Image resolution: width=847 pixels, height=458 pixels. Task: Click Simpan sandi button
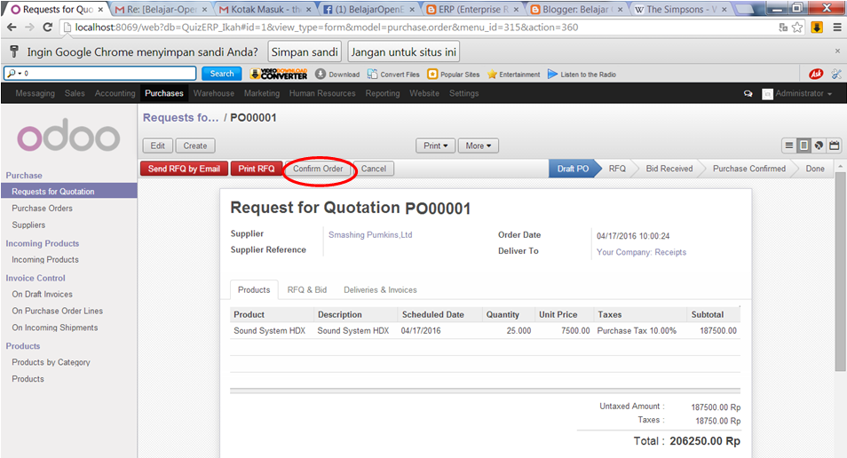click(x=305, y=51)
